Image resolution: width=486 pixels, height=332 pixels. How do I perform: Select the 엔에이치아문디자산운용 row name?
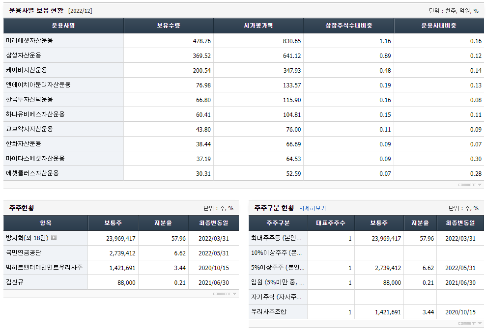[38, 85]
